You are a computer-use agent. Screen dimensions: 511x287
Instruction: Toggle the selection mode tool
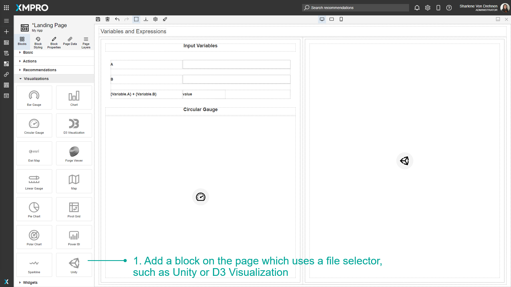tap(136, 19)
